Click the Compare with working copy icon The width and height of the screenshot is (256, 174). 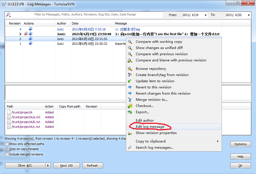(130, 42)
